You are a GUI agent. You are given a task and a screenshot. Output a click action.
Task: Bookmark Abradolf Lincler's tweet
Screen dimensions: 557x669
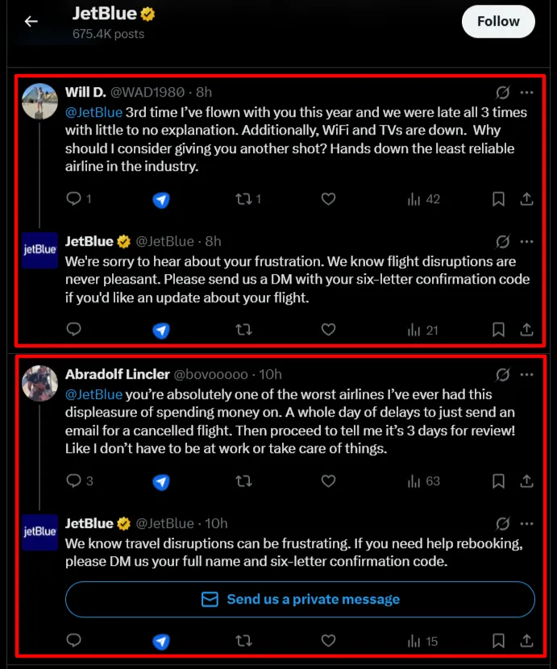[x=498, y=480]
